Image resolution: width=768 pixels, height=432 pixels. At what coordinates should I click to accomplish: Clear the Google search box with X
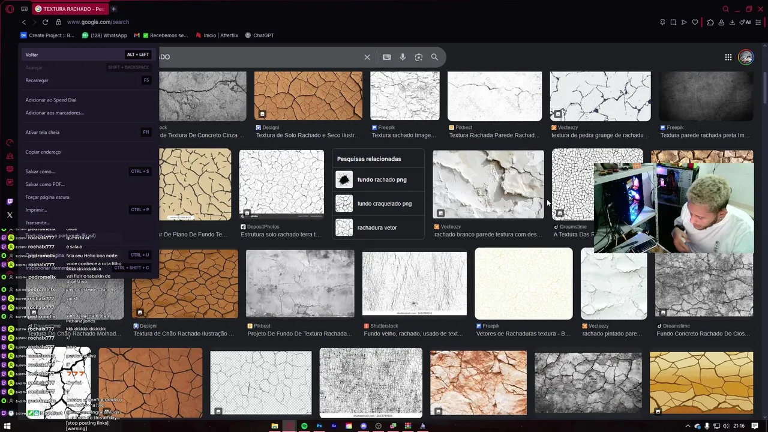click(x=367, y=57)
